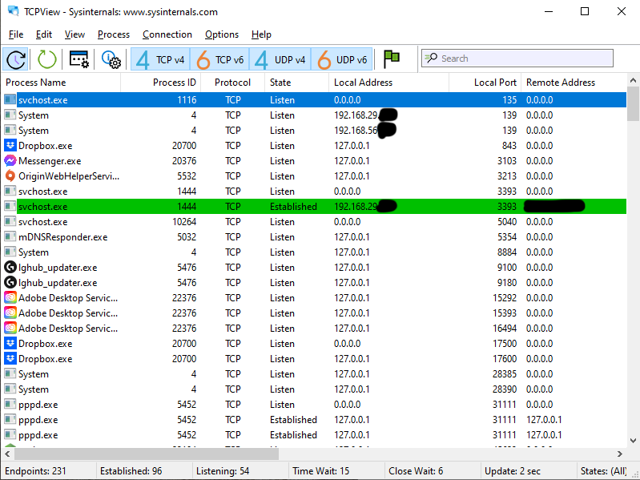
Task: Click the Established: 96 status entry
Action: tap(131, 471)
